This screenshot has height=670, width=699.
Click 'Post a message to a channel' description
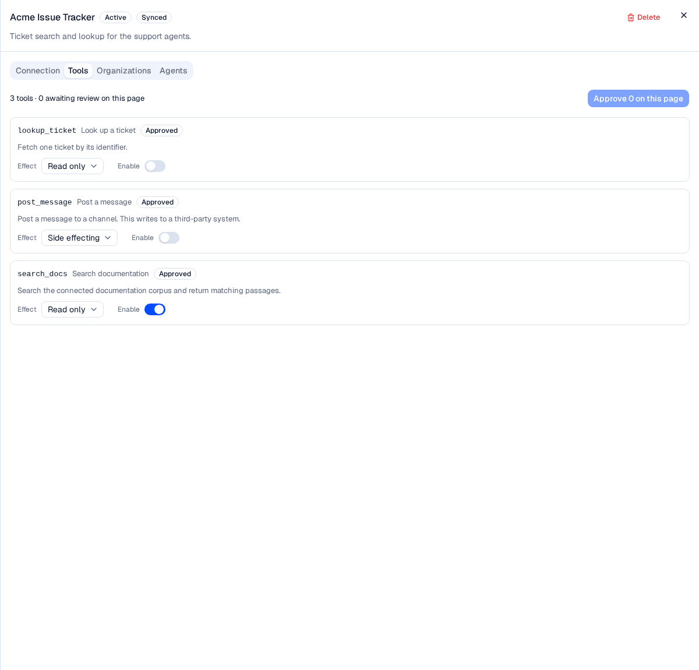click(129, 219)
